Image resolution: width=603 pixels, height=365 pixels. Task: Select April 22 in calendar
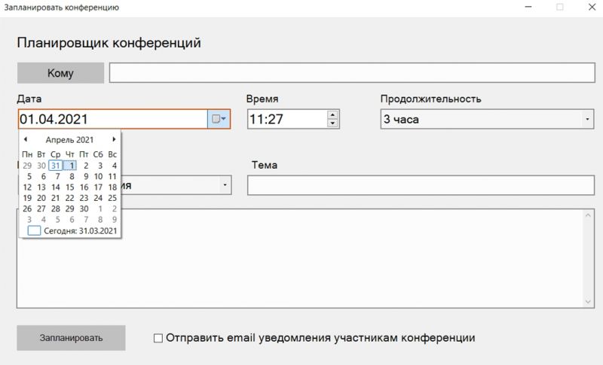point(69,198)
